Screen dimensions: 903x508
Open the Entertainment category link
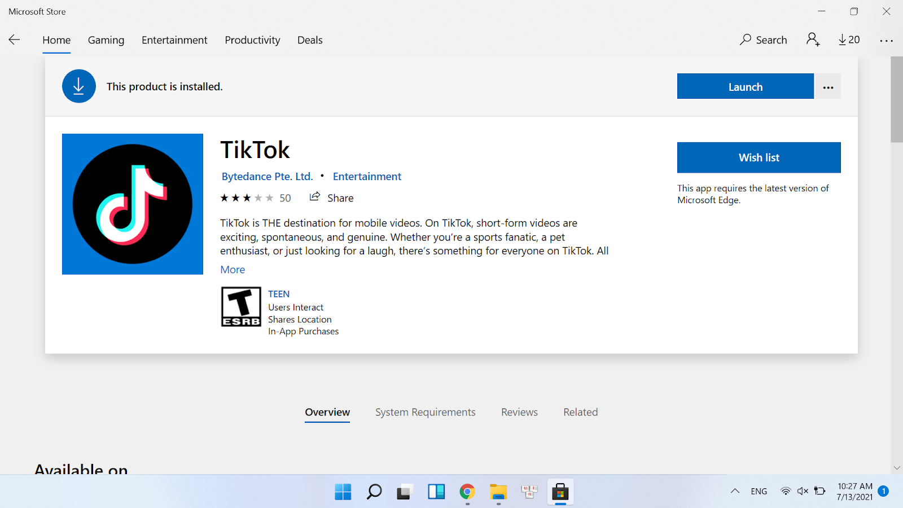tap(367, 176)
